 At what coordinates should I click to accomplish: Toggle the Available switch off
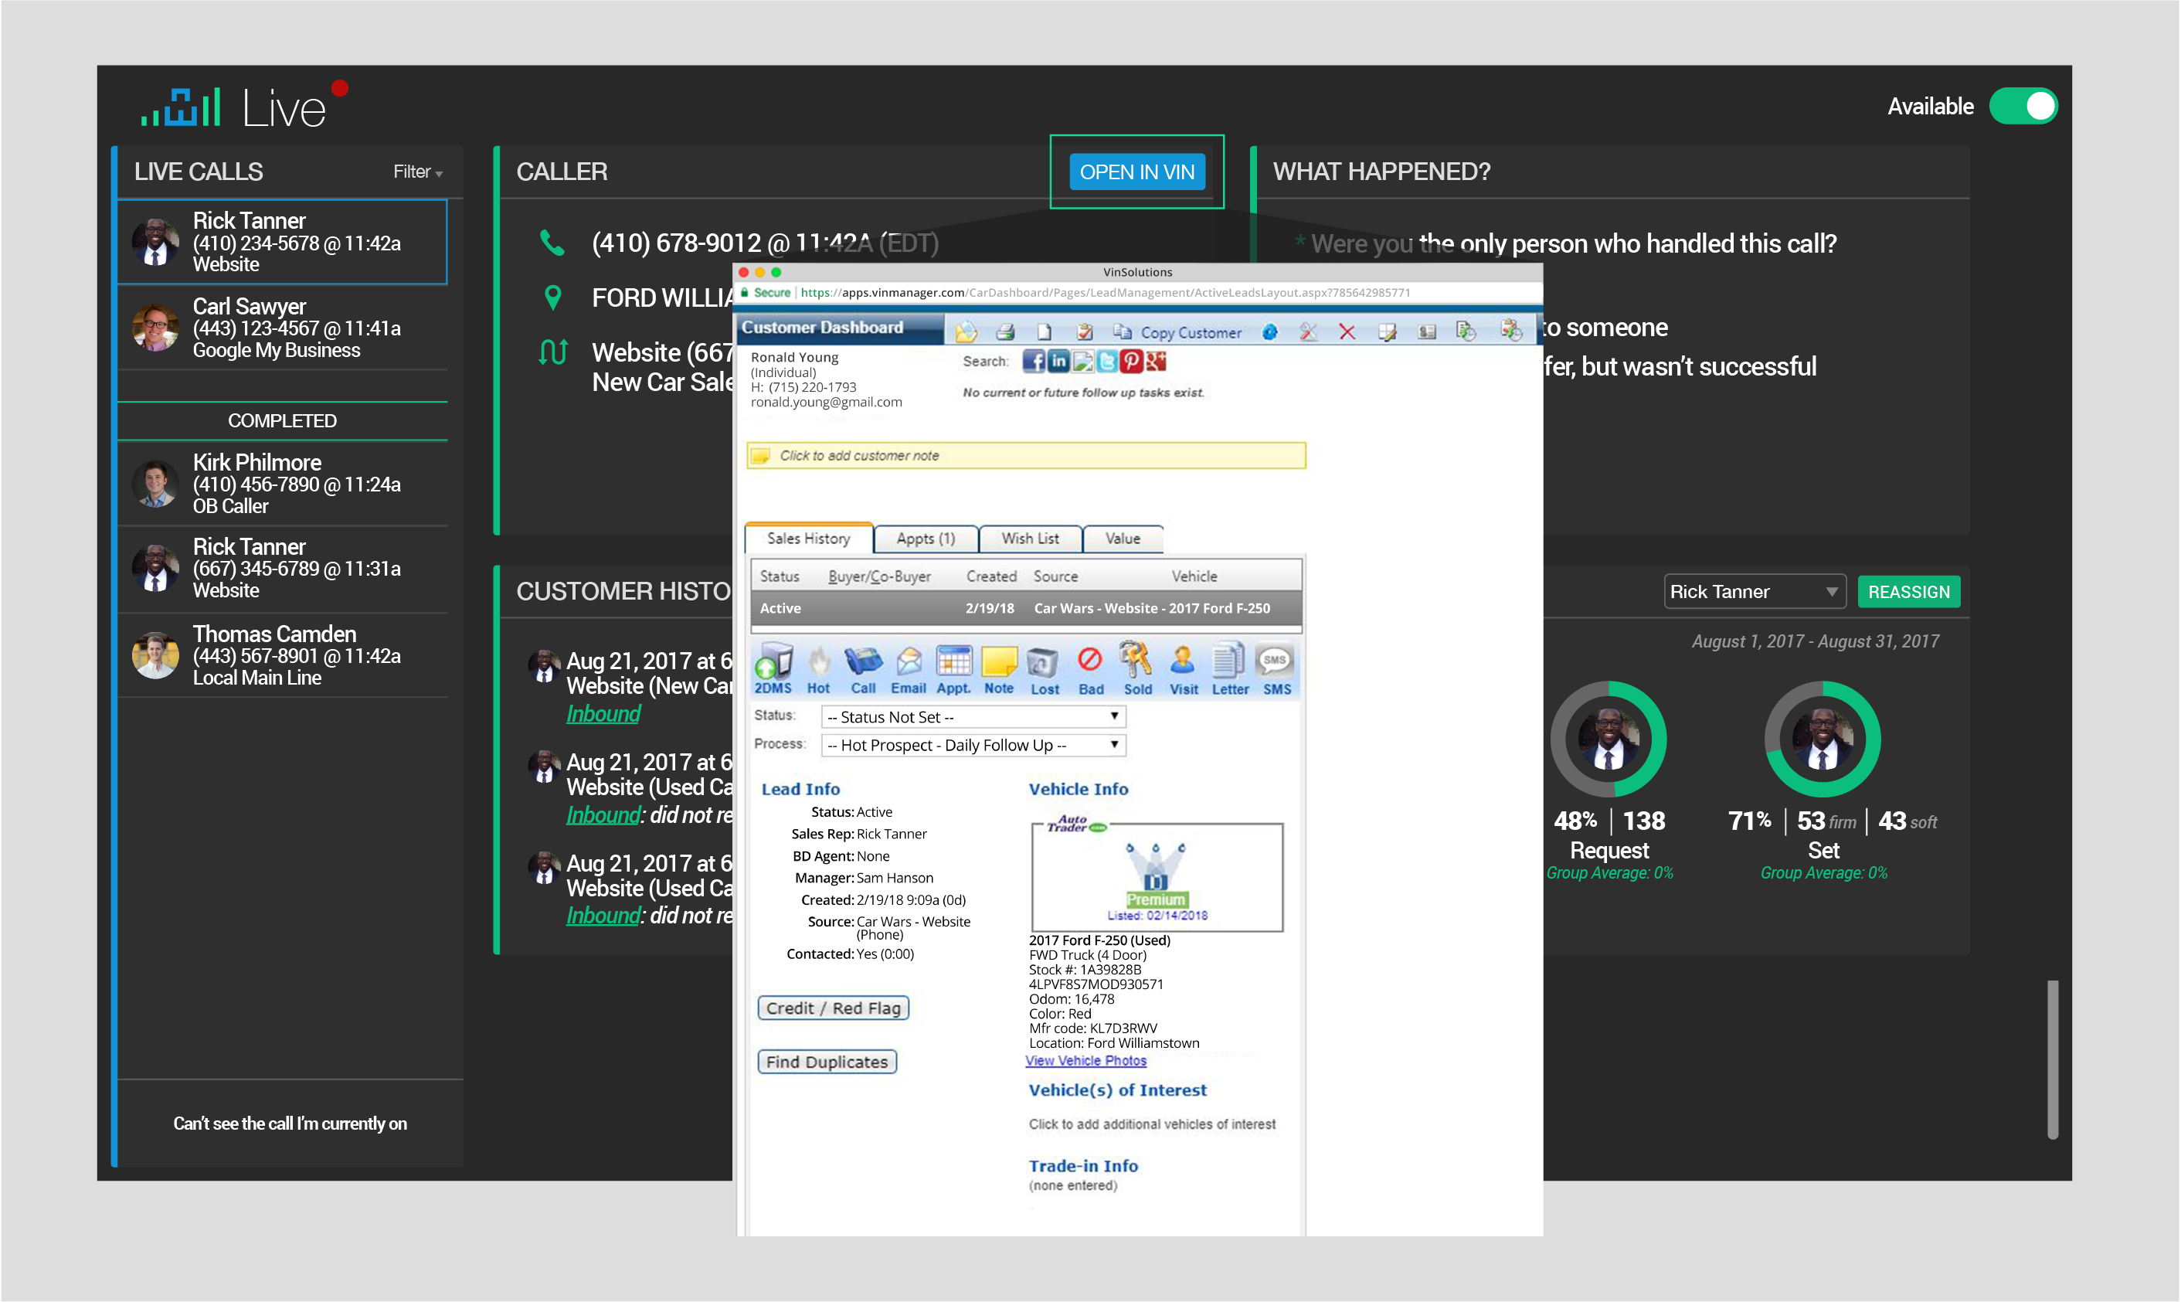tap(2023, 106)
